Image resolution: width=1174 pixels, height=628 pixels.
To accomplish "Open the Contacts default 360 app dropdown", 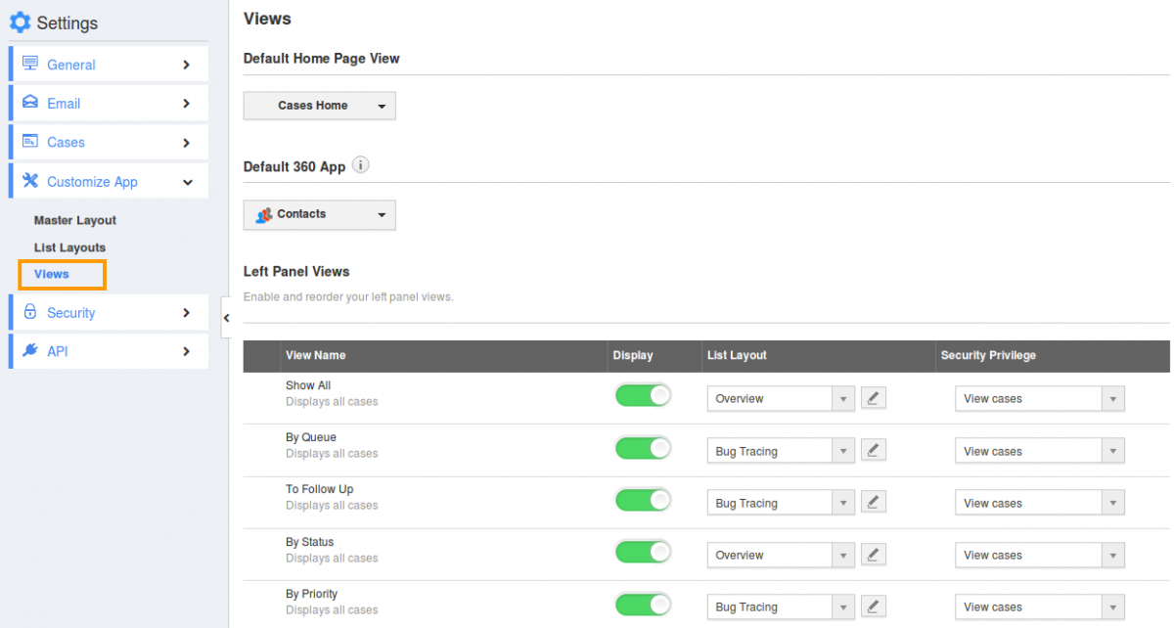I will [x=319, y=214].
